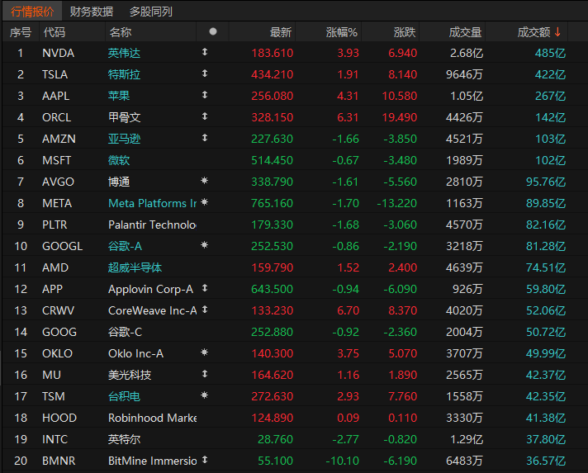This screenshot has width=588, height=473.
Task: Click the marker icon in NVDA row
Action: (x=205, y=52)
